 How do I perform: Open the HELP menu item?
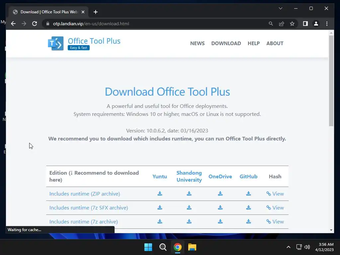click(253, 43)
